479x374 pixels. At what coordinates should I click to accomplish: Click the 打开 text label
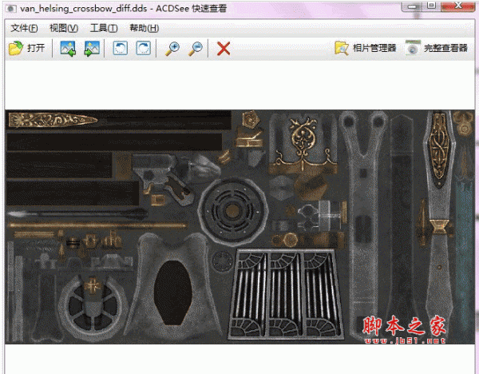point(36,48)
